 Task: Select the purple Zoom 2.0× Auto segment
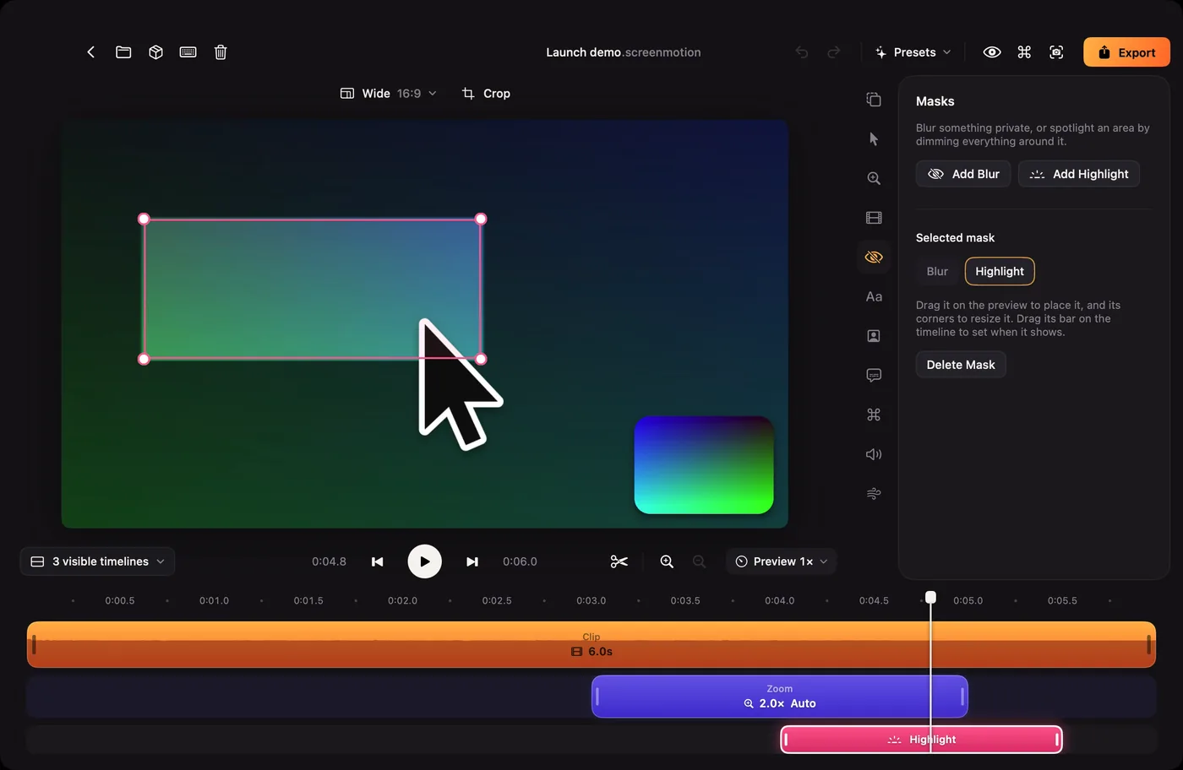780,697
